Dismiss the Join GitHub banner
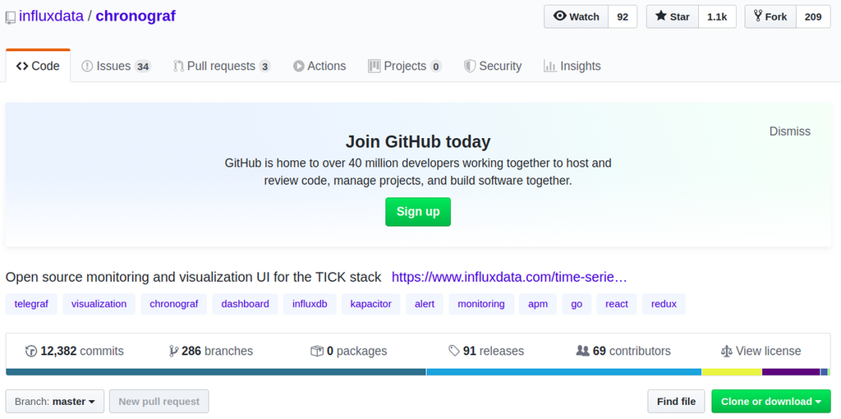 point(789,131)
